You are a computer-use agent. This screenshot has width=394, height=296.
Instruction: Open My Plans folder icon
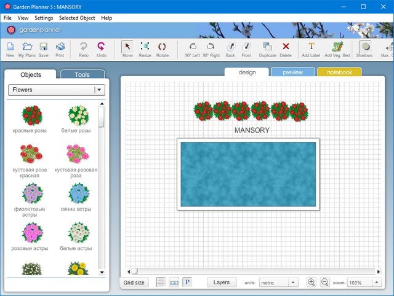(27, 50)
